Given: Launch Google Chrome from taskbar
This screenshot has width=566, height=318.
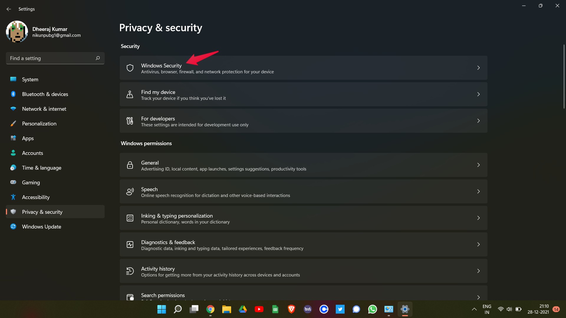Looking at the screenshot, I should pyautogui.click(x=210, y=309).
